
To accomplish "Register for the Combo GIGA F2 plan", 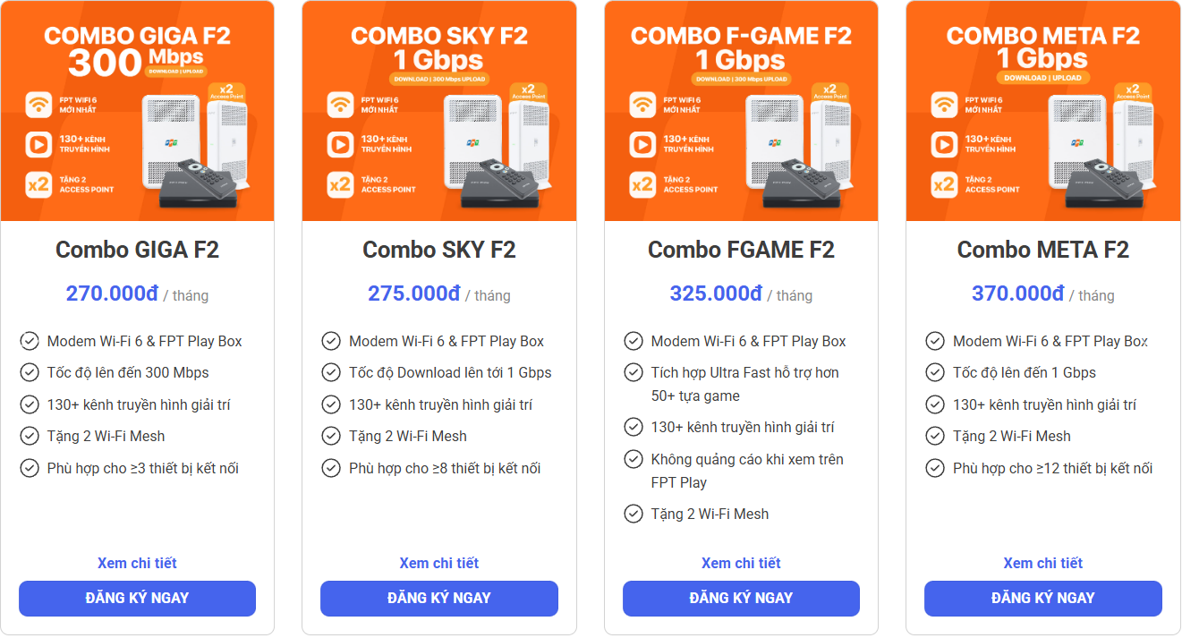I will pyautogui.click(x=137, y=598).
